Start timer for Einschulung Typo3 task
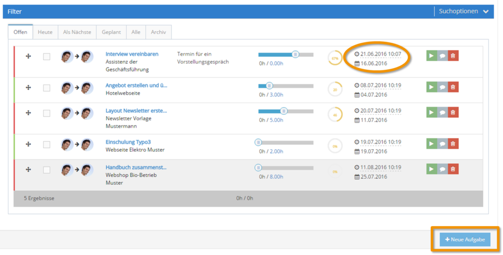This screenshot has width=503, height=255. coord(431,143)
